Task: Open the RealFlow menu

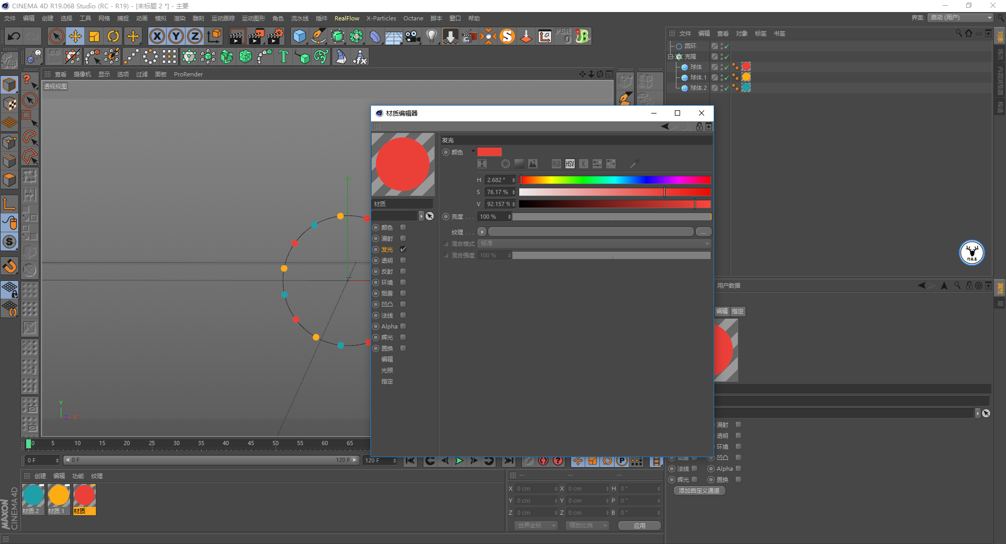Action: pos(347,18)
